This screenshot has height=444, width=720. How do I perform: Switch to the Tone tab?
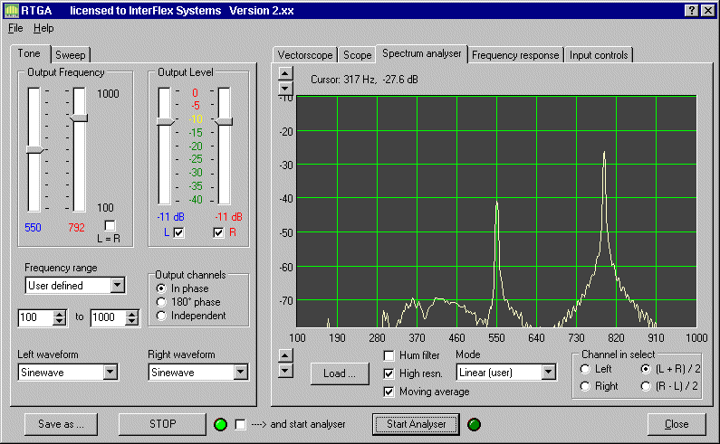pos(29,53)
